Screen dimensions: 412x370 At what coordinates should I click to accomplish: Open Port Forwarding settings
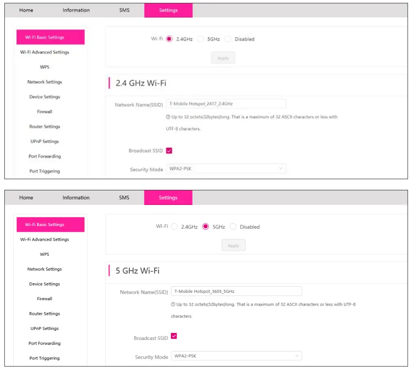tap(45, 156)
